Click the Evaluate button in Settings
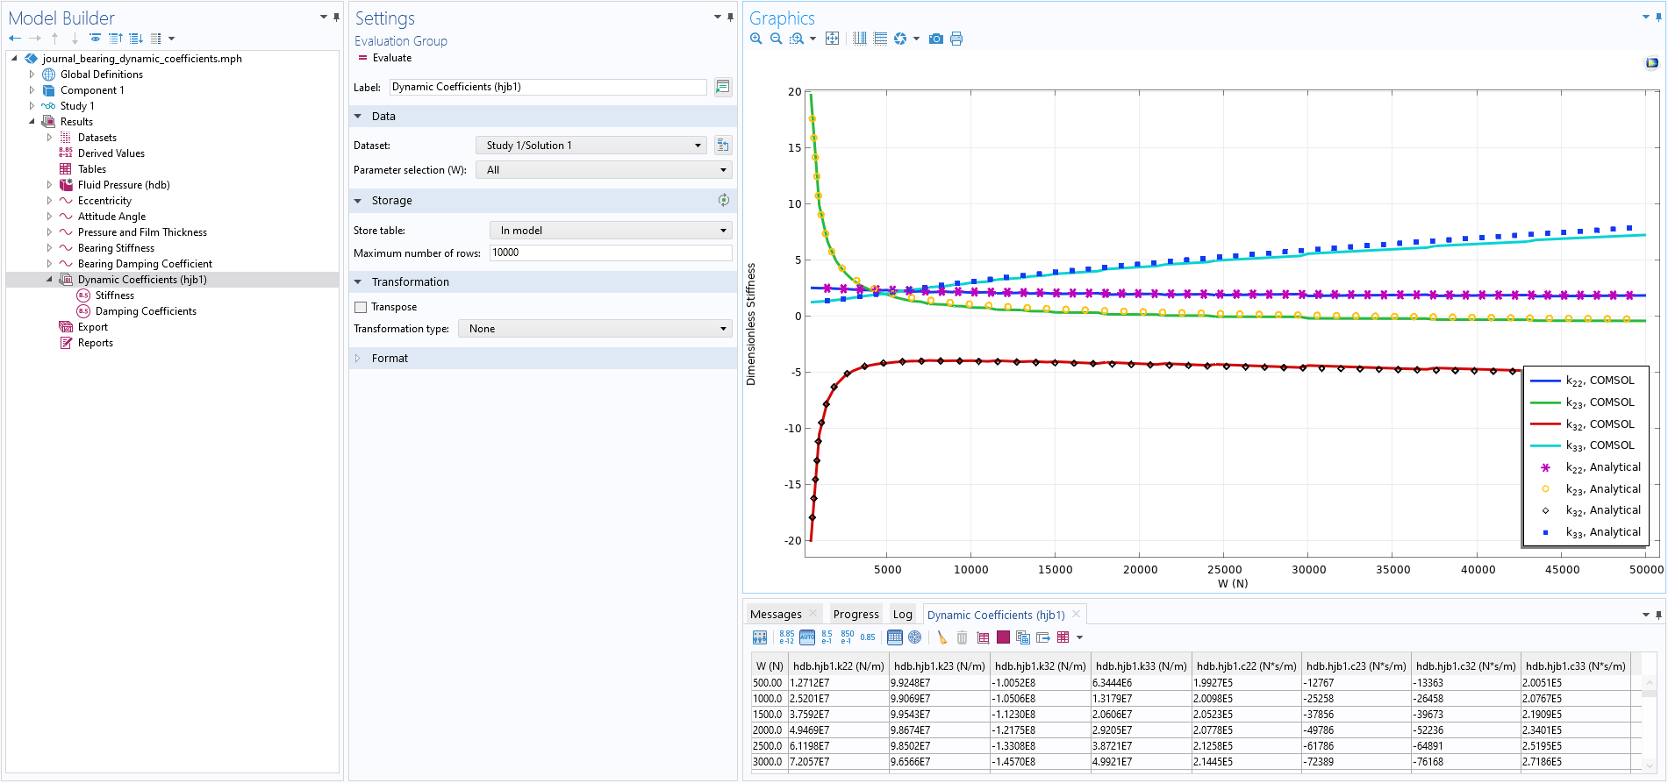This screenshot has width=1668, height=783. (385, 58)
